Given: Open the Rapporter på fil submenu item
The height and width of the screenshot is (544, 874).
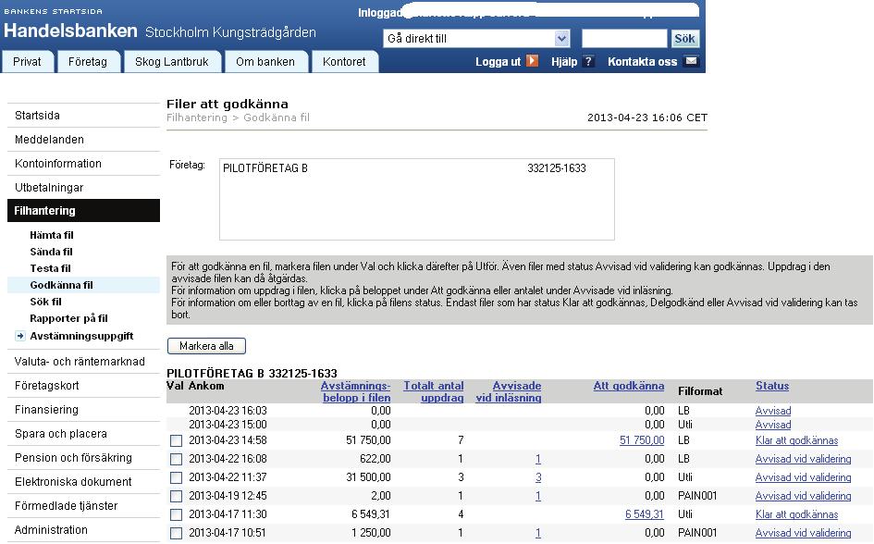Looking at the screenshot, I should click(68, 318).
